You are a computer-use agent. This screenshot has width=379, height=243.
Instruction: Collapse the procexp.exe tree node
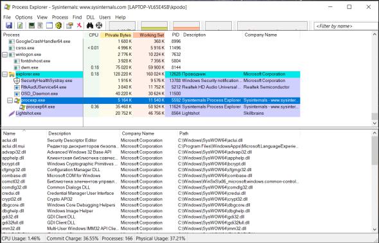(10, 101)
